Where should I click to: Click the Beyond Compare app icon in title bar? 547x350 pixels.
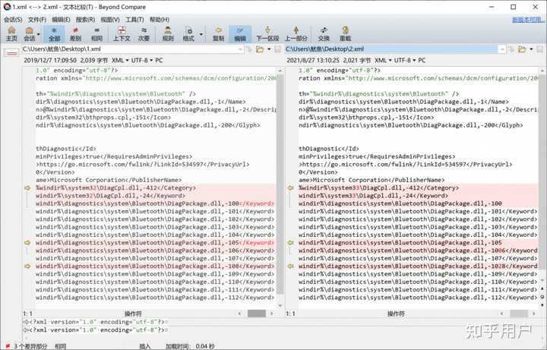[x=7, y=7]
